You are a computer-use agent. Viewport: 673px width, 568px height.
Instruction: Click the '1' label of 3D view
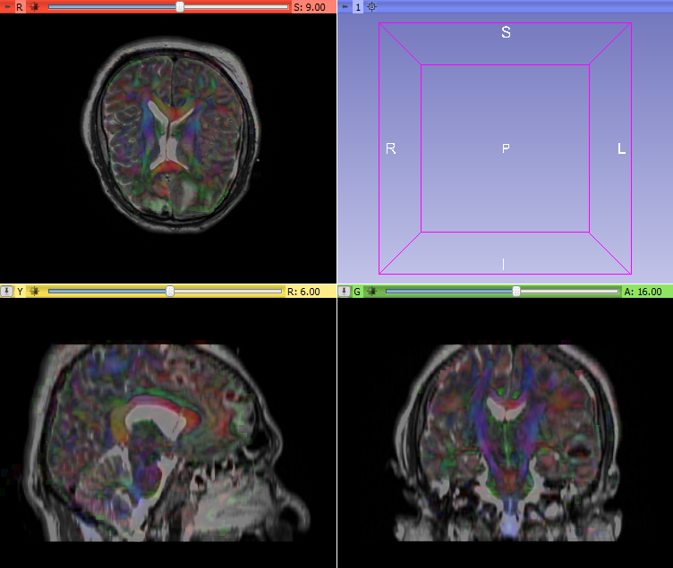pos(358,6)
